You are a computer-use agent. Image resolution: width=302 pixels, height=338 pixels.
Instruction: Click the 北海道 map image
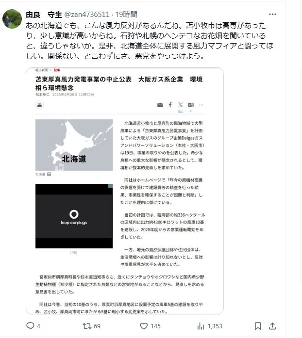[74, 145]
